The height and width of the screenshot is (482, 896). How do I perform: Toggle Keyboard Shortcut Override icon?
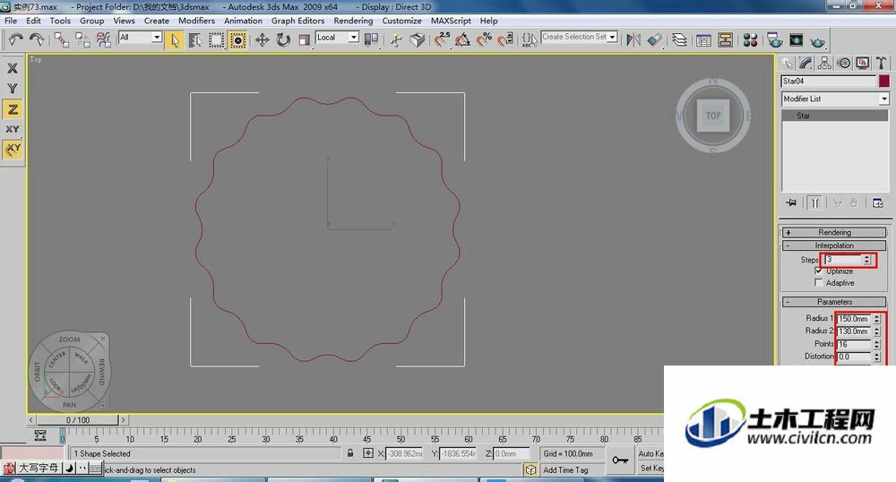(x=418, y=40)
